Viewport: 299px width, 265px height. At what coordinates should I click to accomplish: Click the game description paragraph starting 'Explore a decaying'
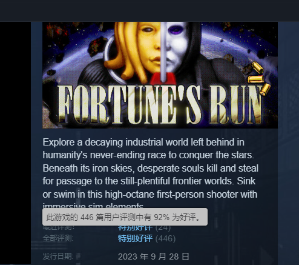150,173
